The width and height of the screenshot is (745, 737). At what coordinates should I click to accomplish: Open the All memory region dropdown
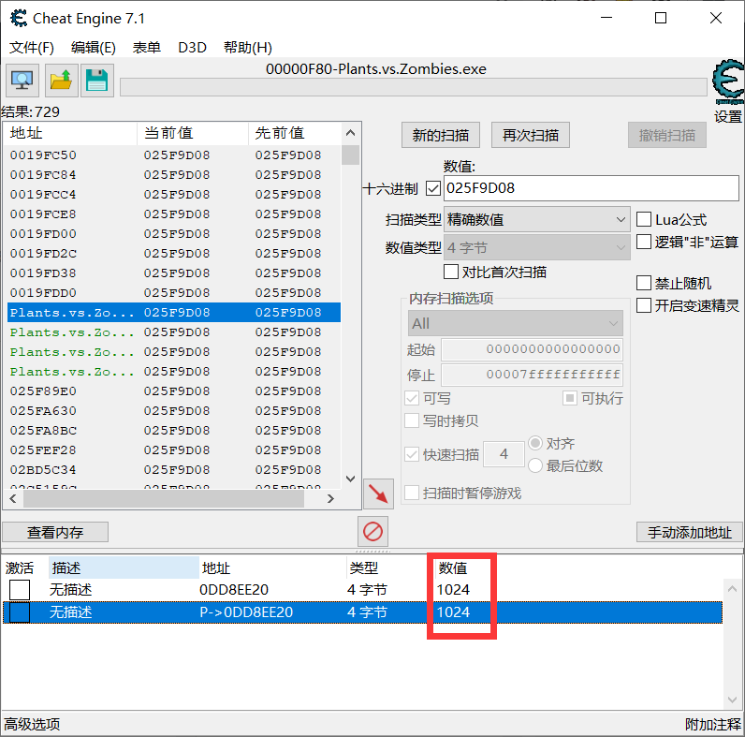516,323
